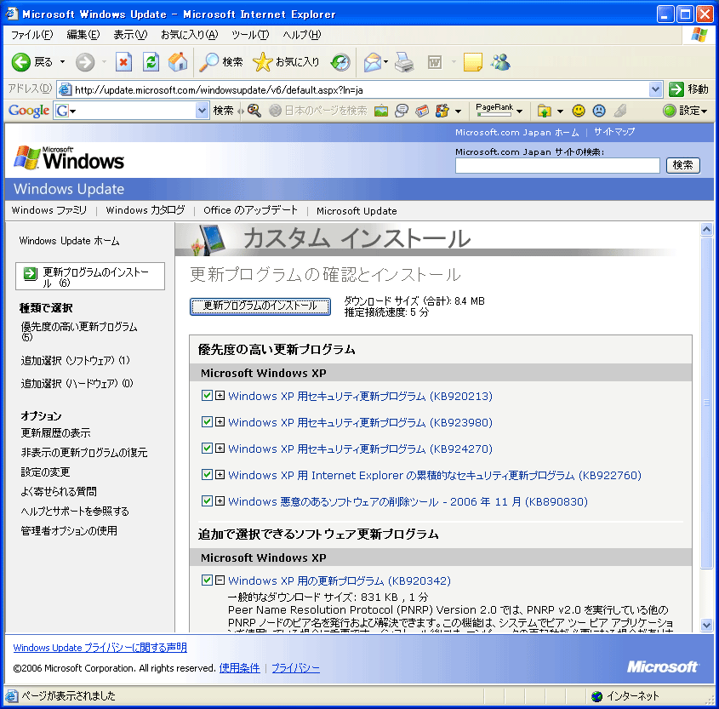719x709 pixels.
Task: Click the Print printer icon
Action: tap(404, 62)
